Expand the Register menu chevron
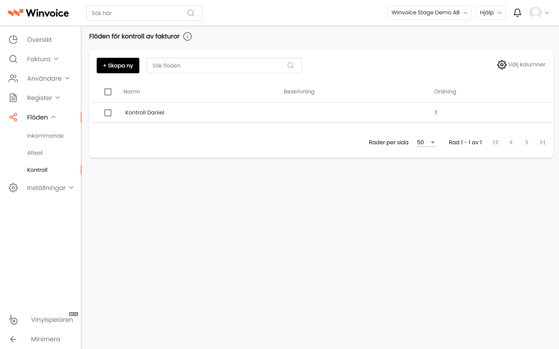The width and height of the screenshot is (559, 349). [x=58, y=98]
